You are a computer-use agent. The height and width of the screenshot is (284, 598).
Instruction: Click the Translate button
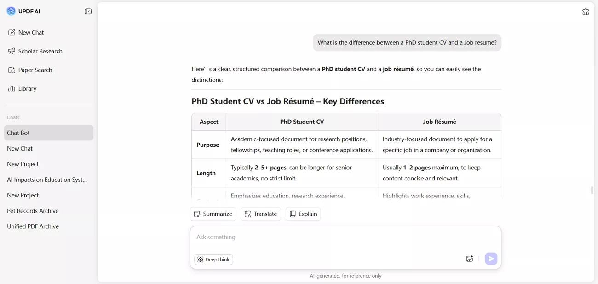coord(261,214)
